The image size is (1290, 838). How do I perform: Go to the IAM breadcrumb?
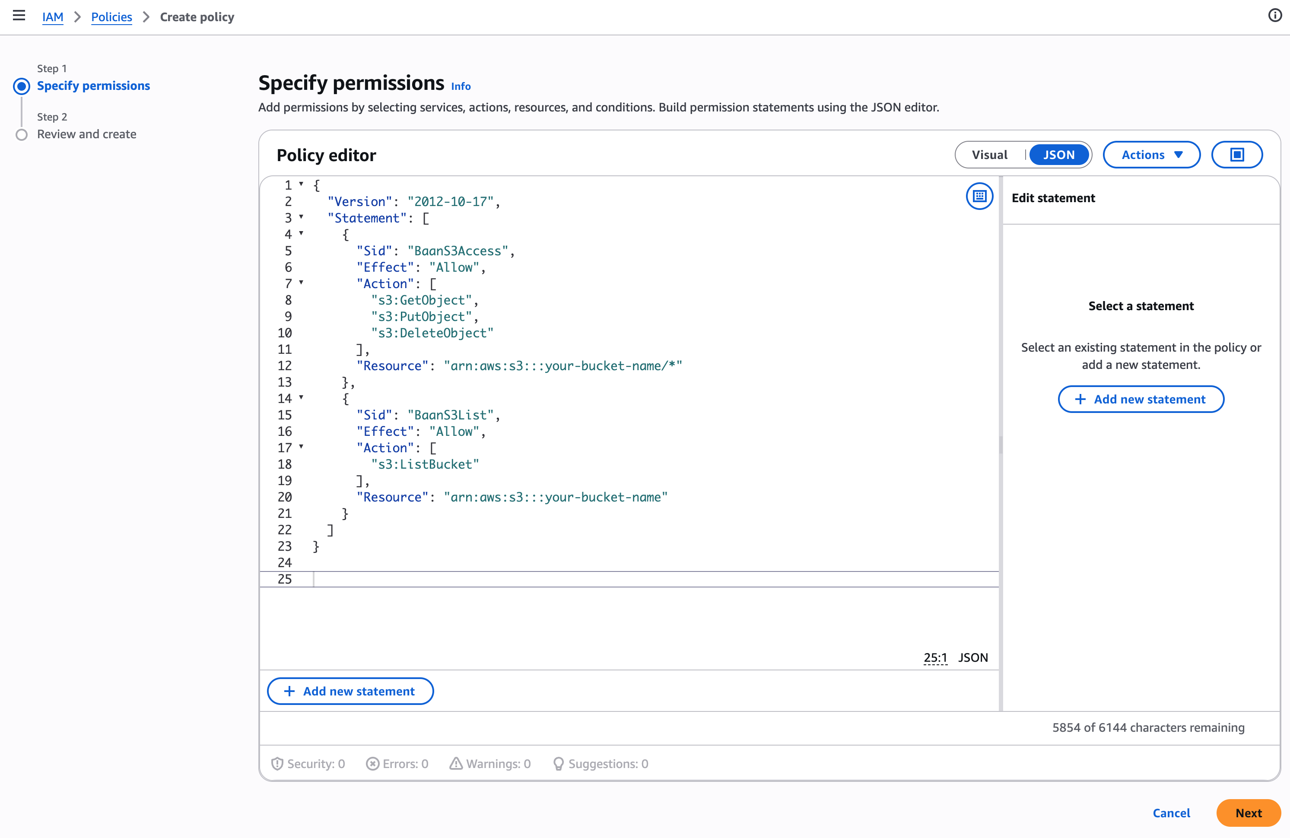[53, 17]
